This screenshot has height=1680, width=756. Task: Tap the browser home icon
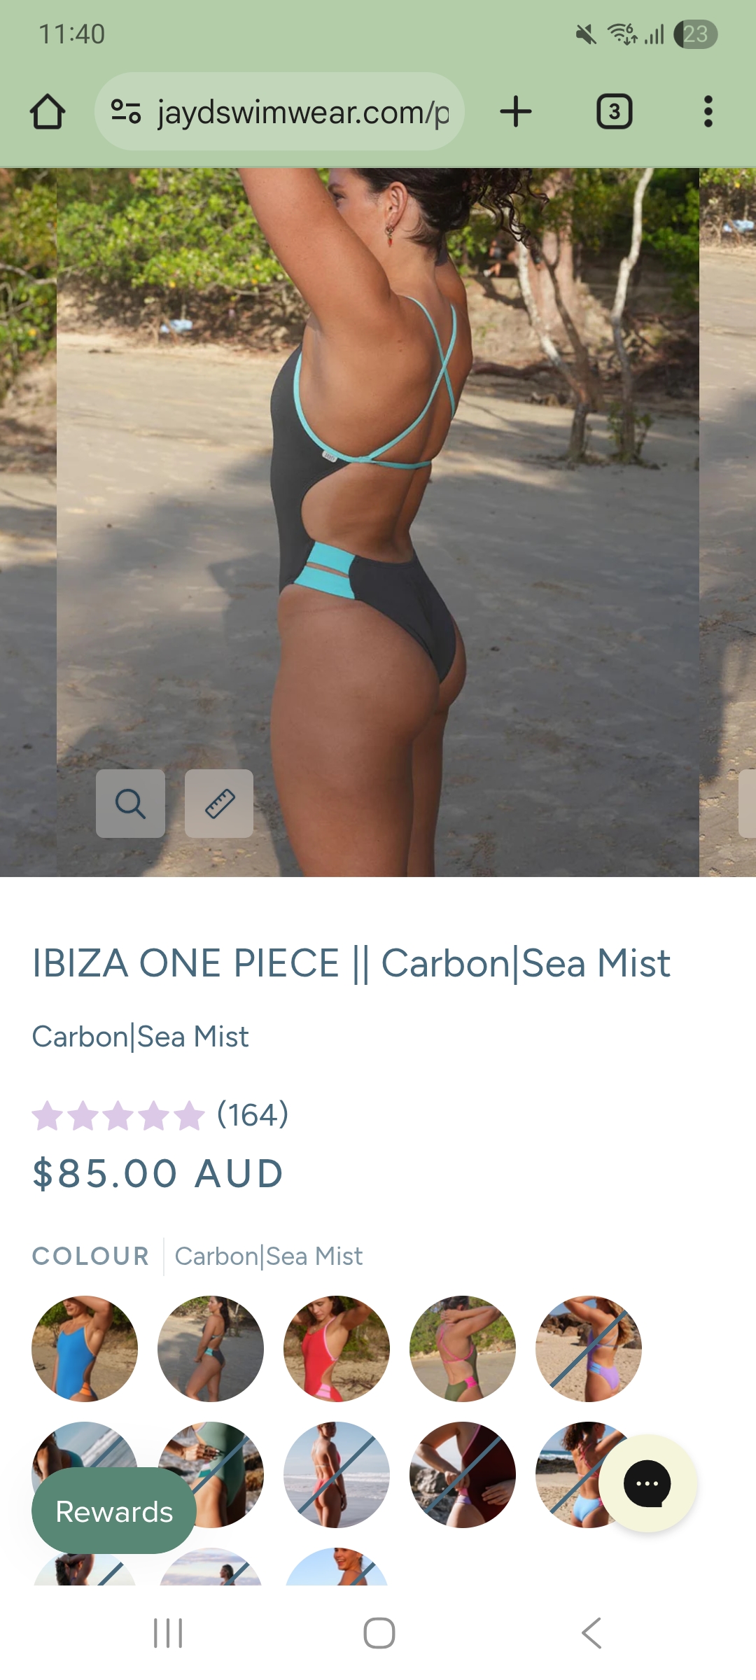(48, 112)
